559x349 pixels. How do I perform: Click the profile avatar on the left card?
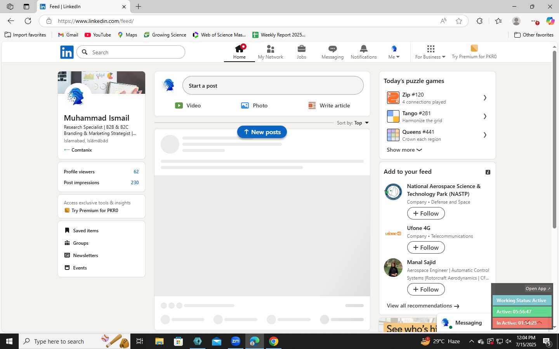click(78, 97)
